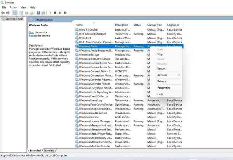Image resolution: width=233 pixels, height=160 pixels.
Task: Click the Restart Service toolbar icon
Action: pyautogui.click(x=65, y=12)
